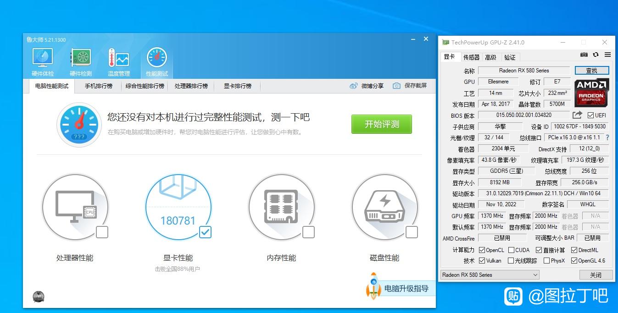Click the 微博分享 Weibo share icon
This screenshot has width=618, height=313.
click(353, 86)
